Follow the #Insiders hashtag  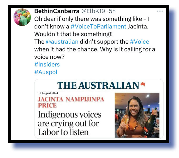[47, 65]
